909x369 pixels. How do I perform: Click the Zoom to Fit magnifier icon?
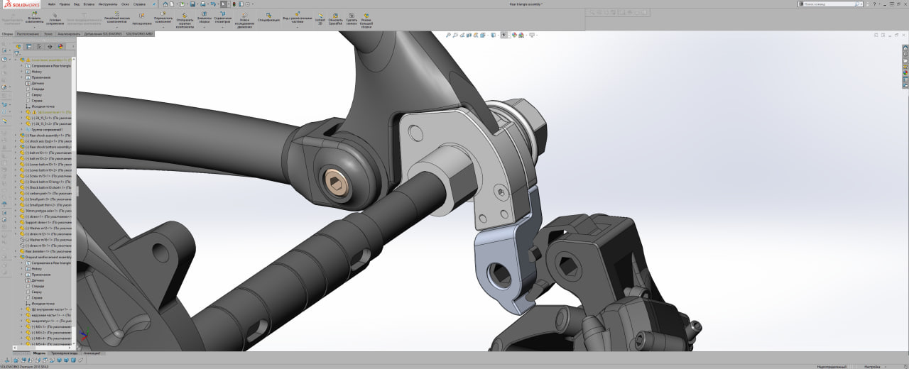[449, 35]
